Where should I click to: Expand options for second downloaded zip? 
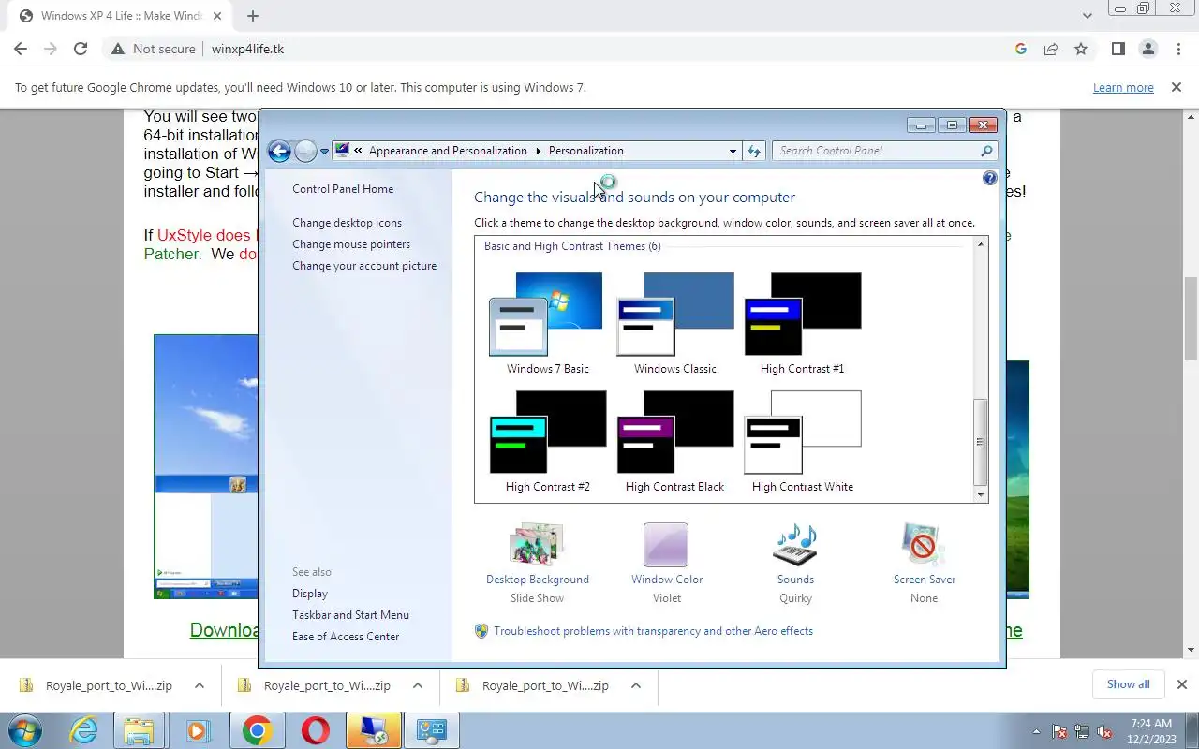tap(417, 685)
